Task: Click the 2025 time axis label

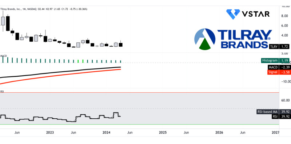Action: pos(163,132)
